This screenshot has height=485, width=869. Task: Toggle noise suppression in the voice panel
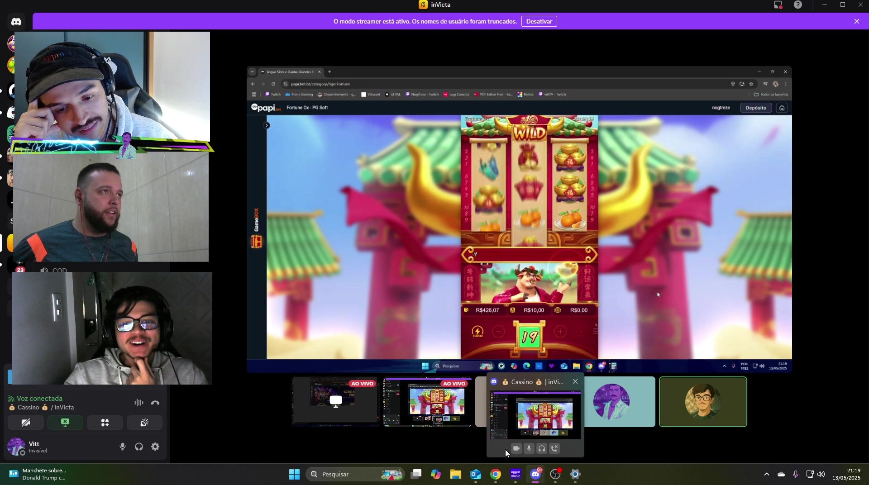coord(139,403)
